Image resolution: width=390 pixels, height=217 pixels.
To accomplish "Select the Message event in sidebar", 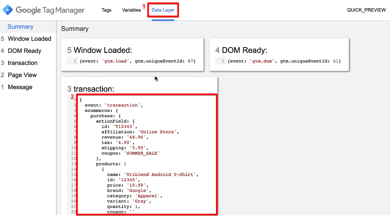I will coord(20,87).
